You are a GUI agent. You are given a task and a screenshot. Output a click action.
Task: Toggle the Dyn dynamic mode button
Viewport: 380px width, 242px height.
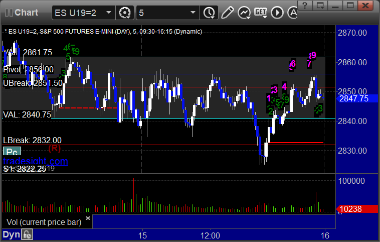pyautogui.click(x=12, y=234)
